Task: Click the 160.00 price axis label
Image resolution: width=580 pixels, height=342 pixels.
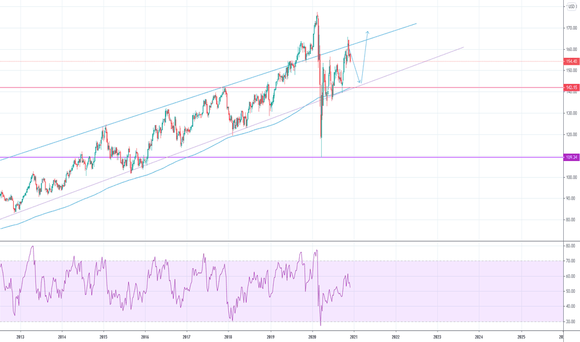Action: 571,49
